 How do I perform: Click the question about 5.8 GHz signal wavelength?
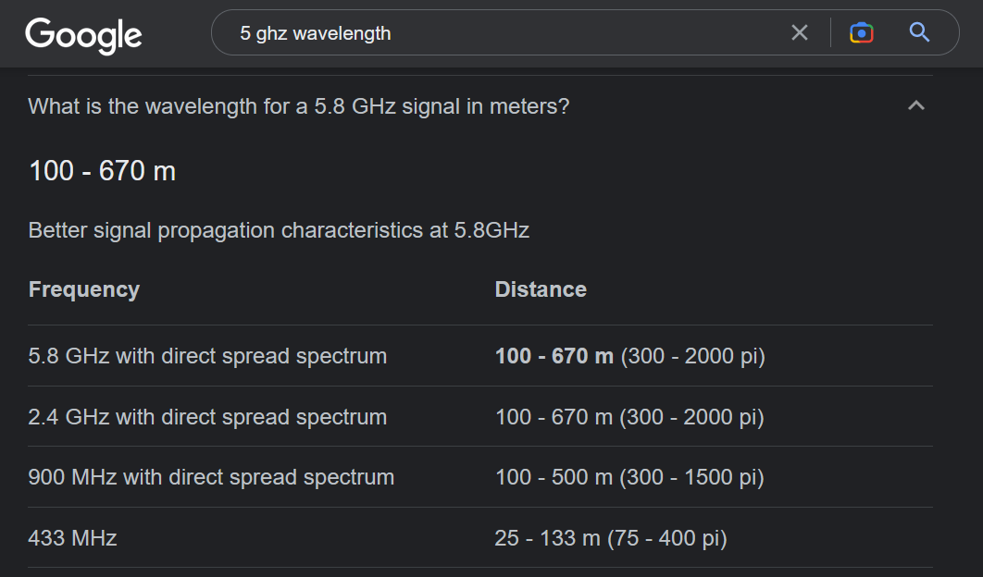(298, 106)
